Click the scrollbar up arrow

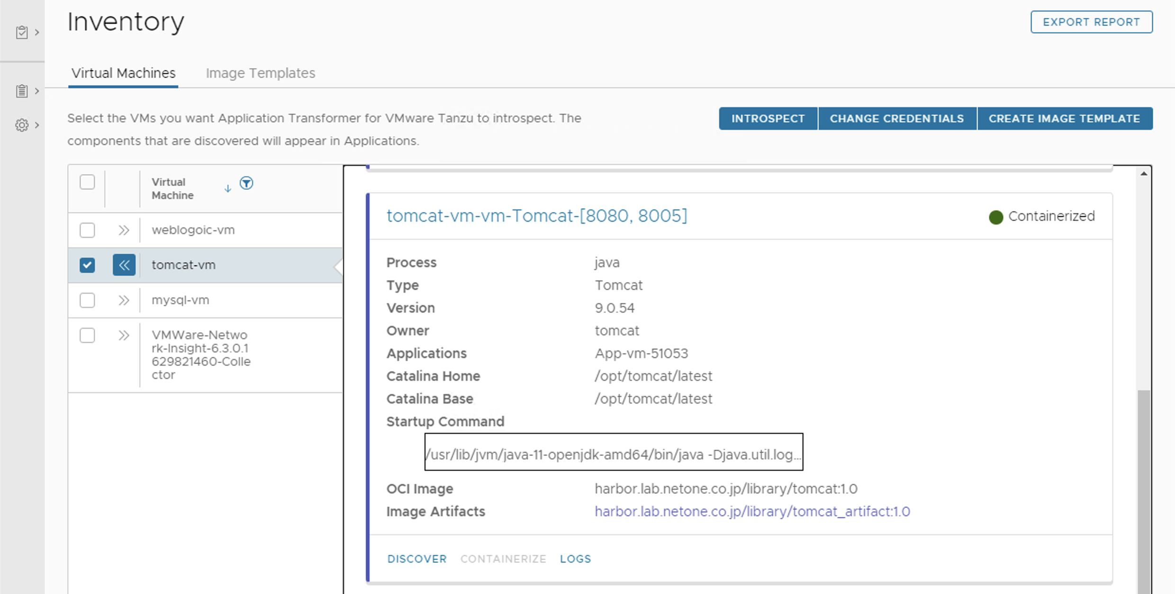coord(1144,174)
